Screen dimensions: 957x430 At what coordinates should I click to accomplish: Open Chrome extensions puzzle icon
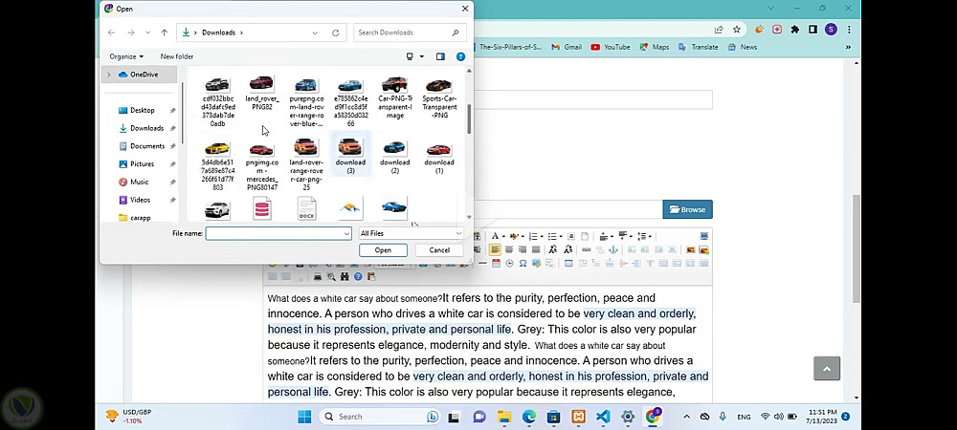(x=794, y=30)
